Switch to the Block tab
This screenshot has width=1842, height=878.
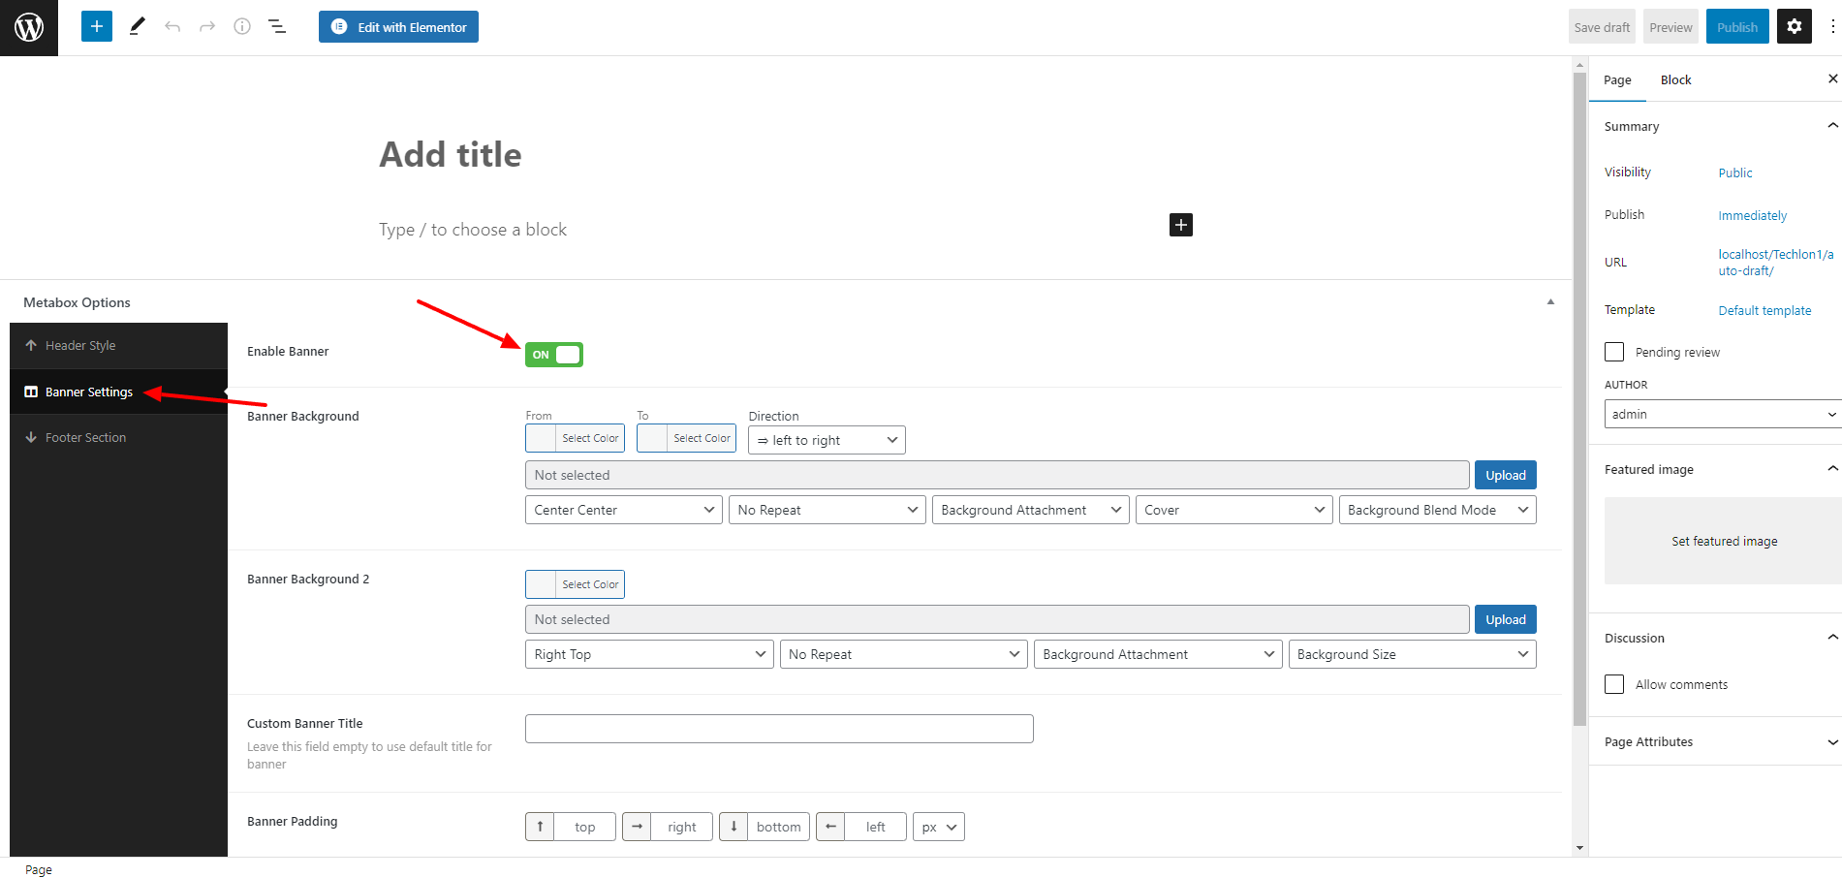point(1675,79)
